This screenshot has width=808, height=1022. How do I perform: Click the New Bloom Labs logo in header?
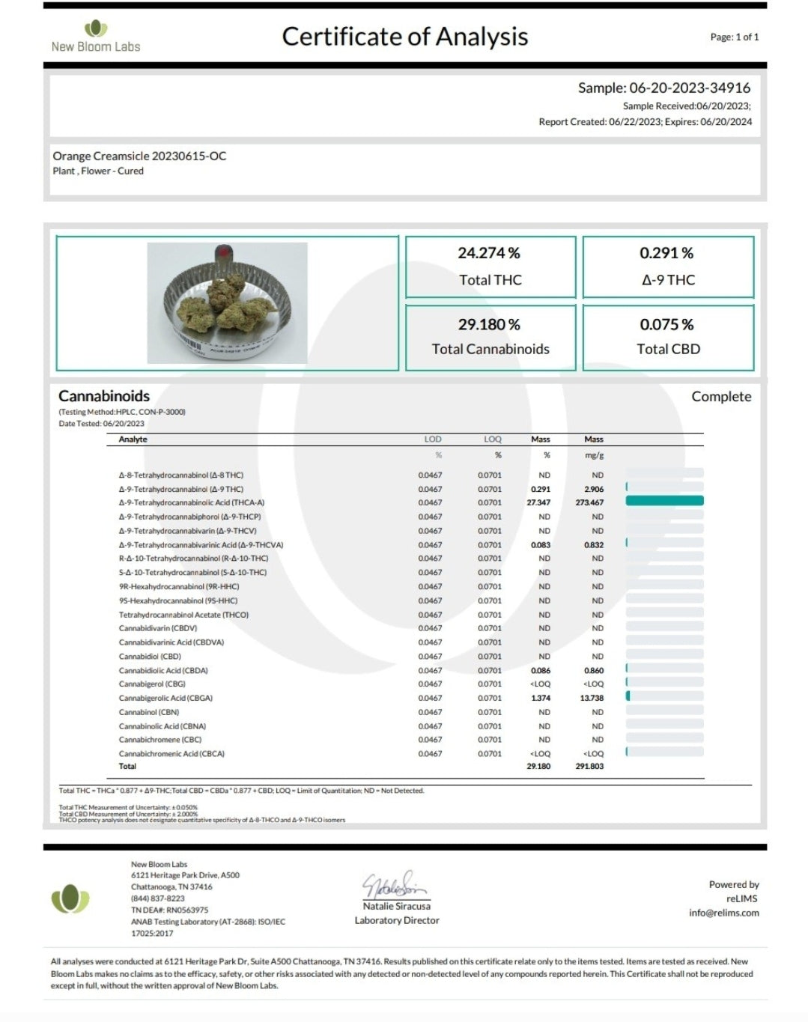tap(96, 37)
